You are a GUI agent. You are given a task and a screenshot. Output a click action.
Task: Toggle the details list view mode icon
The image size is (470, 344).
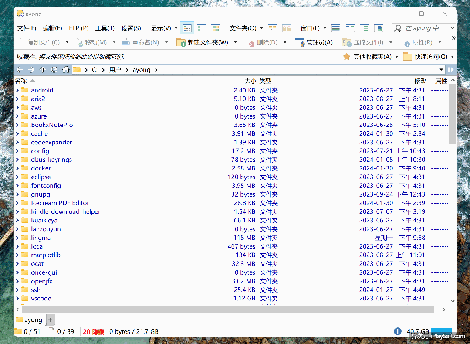click(187, 28)
